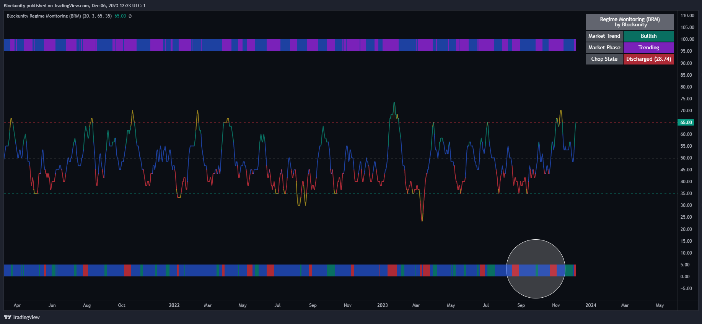The height and width of the screenshot is (324, 702).
Task: Click the 20.00 scale label
Action: pyautogui.click(x=686, y=229)
